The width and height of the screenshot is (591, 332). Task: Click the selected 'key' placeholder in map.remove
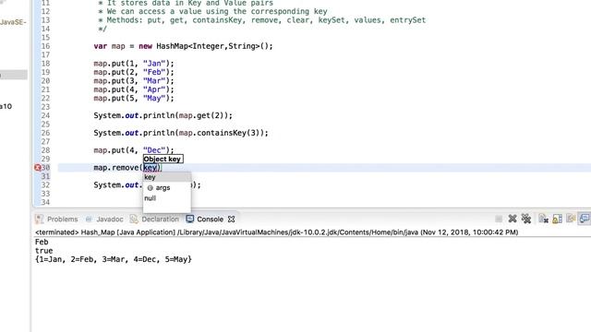click(x=150, y=168)
